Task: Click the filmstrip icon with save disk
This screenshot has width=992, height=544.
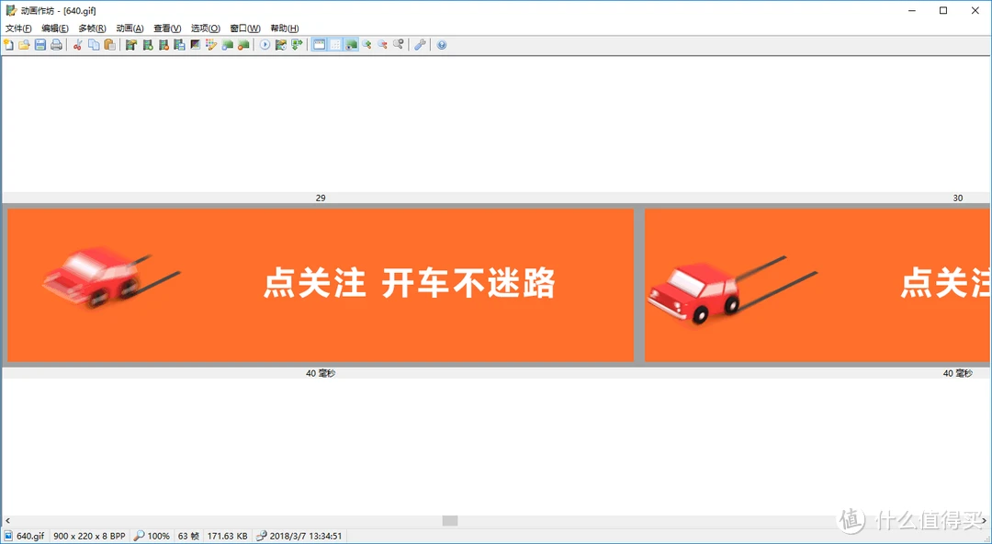Action: 179,45
